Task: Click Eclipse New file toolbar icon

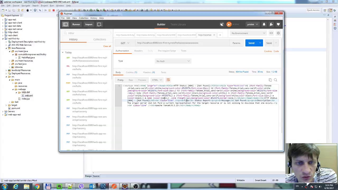Action: 3,10
